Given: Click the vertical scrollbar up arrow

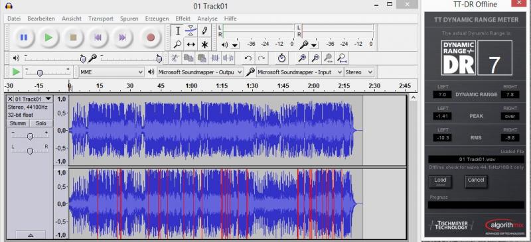Looking at the screenshot, I should pos(413,98).
